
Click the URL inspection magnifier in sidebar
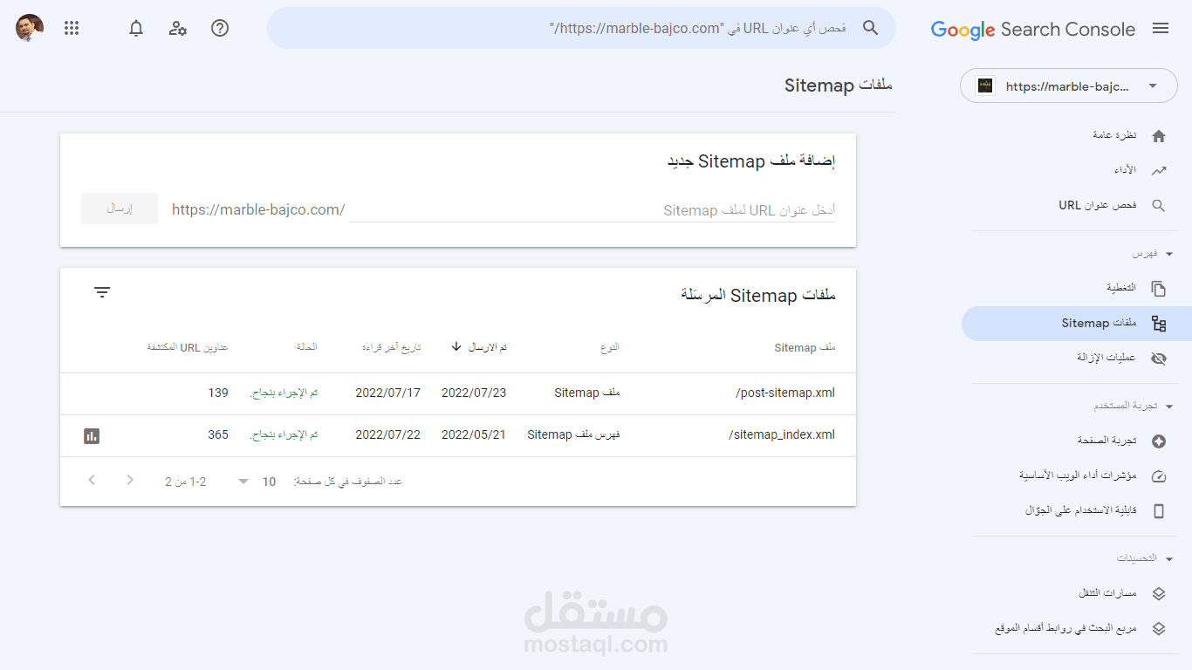1159,206
